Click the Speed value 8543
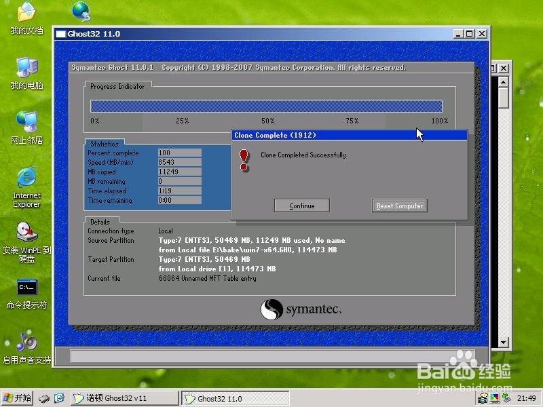 tap(179, 162)
